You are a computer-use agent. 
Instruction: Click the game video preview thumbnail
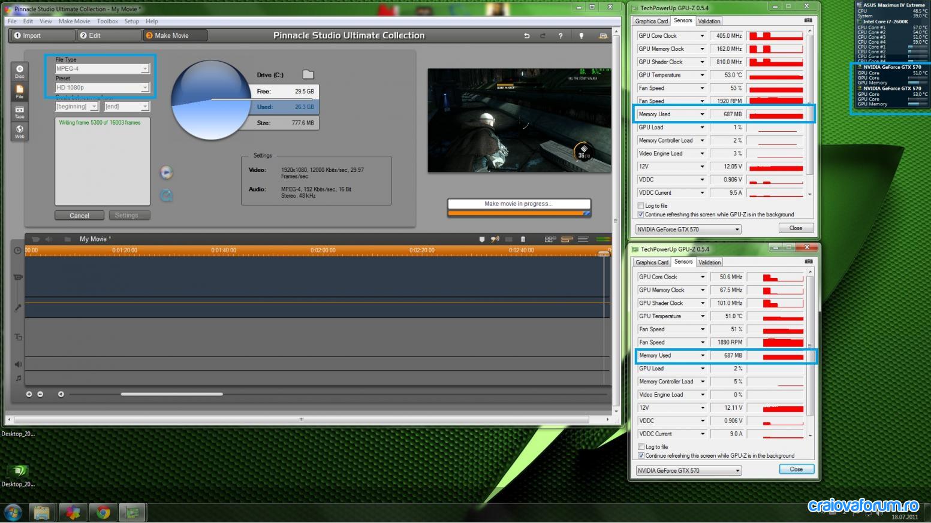(x=520, y=120)
